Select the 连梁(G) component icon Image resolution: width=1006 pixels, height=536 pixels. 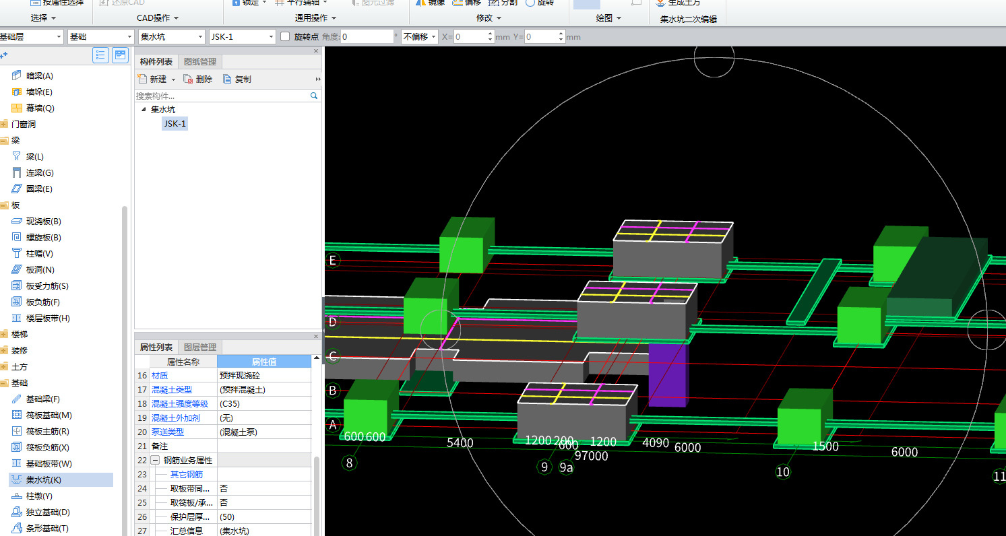[x=17, y=172]
